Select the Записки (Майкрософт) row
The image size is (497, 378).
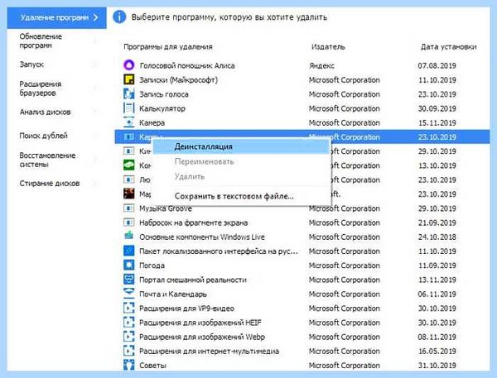[x=302, y=79]
